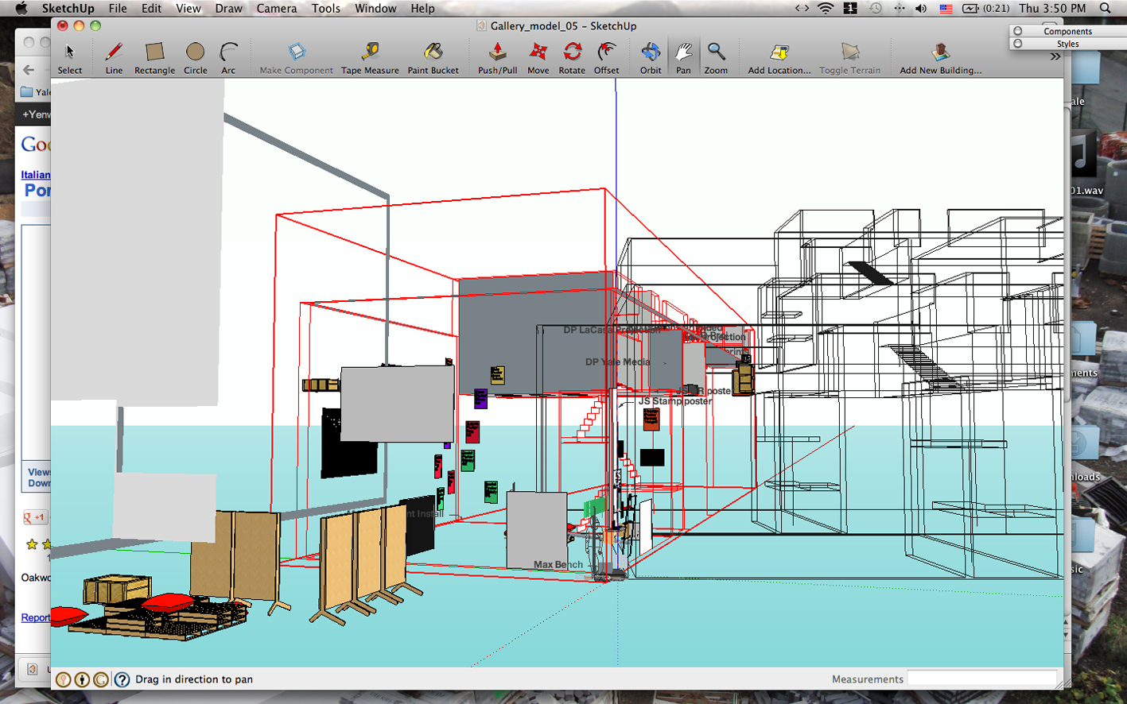Open the Instructor help question-mark icon
Screen dimensions: 1127x704
pyautogui.click(x=122, y=679)
